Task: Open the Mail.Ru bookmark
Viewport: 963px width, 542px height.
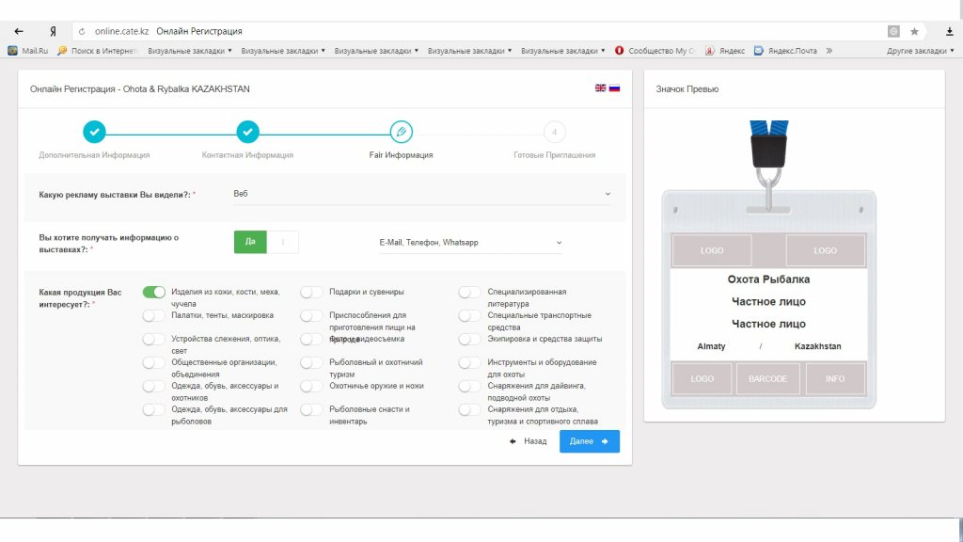Action: point(28,51)
